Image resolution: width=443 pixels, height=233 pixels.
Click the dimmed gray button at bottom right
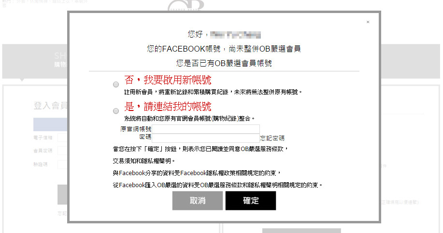click(x=301, y=231)
